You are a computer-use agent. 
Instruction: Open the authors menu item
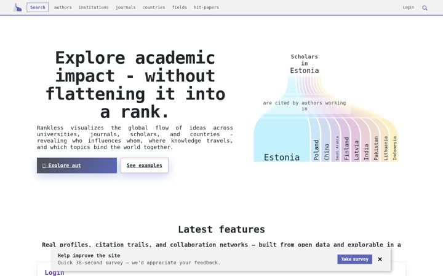pos(63,7)
